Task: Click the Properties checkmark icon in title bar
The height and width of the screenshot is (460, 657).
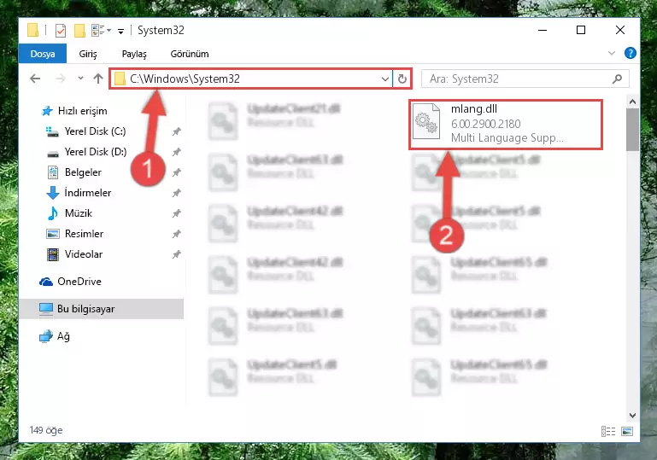Action: coord(61,30)
